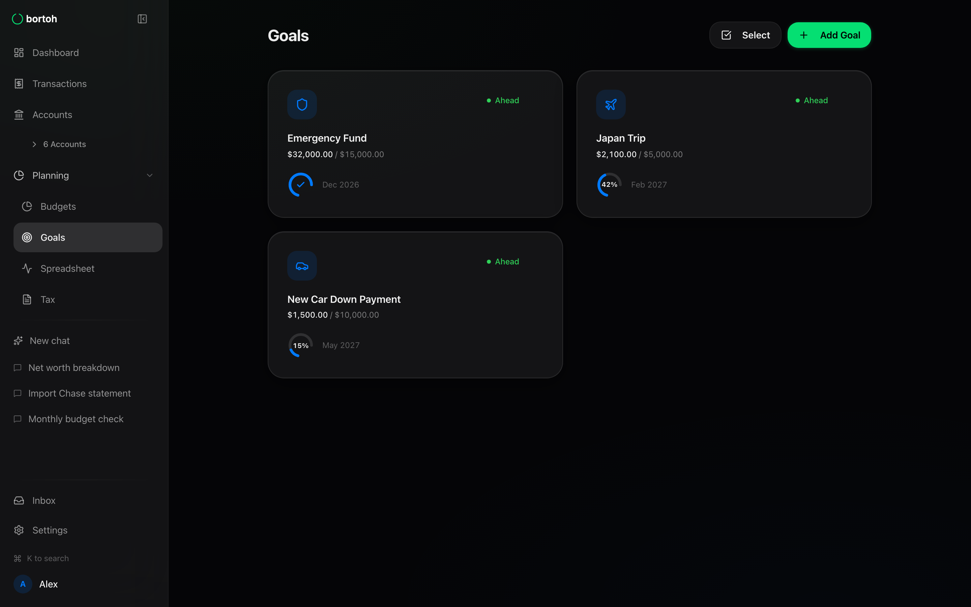971x607 pixels.
Task: Click the 15% progress ring on car goal
Action: [300, 345]
